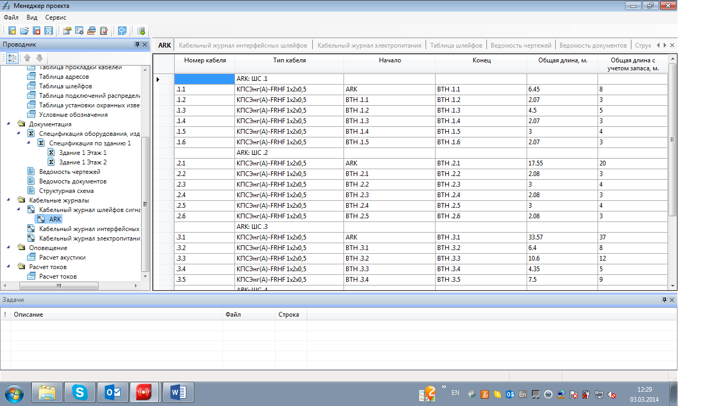Collapse the Документация folder
The height and width of the screenshot is (406, 723).
8,124
